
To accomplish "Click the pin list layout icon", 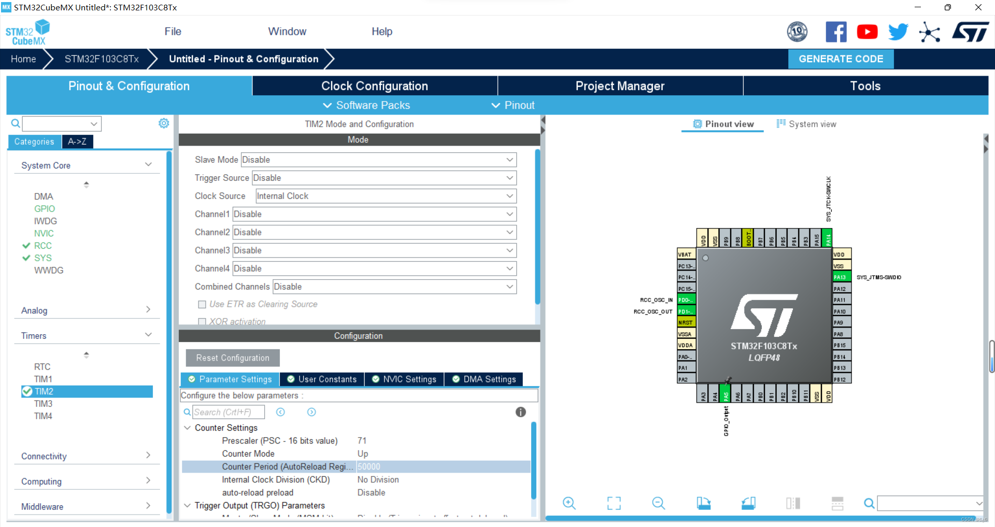I will point(837,503).
